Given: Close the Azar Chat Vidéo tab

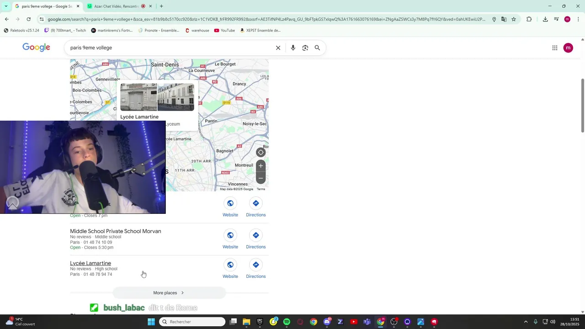Looking at the screenshot, I should pos(150,6).
